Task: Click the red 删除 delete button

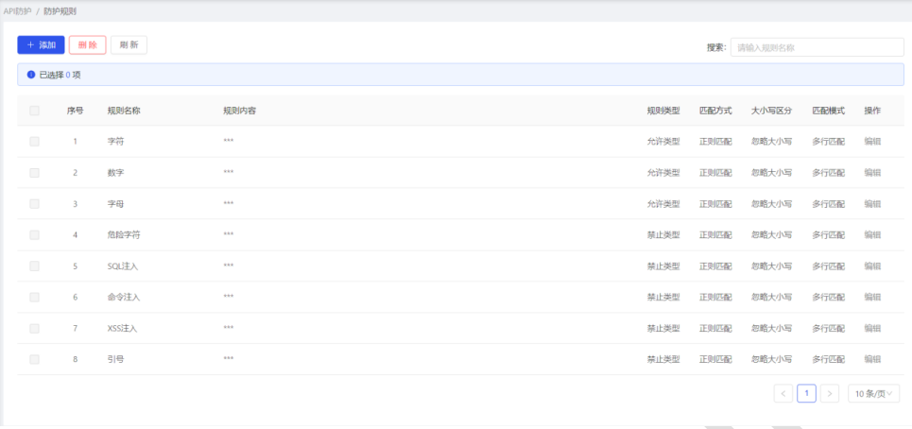Action: (87, 44)
